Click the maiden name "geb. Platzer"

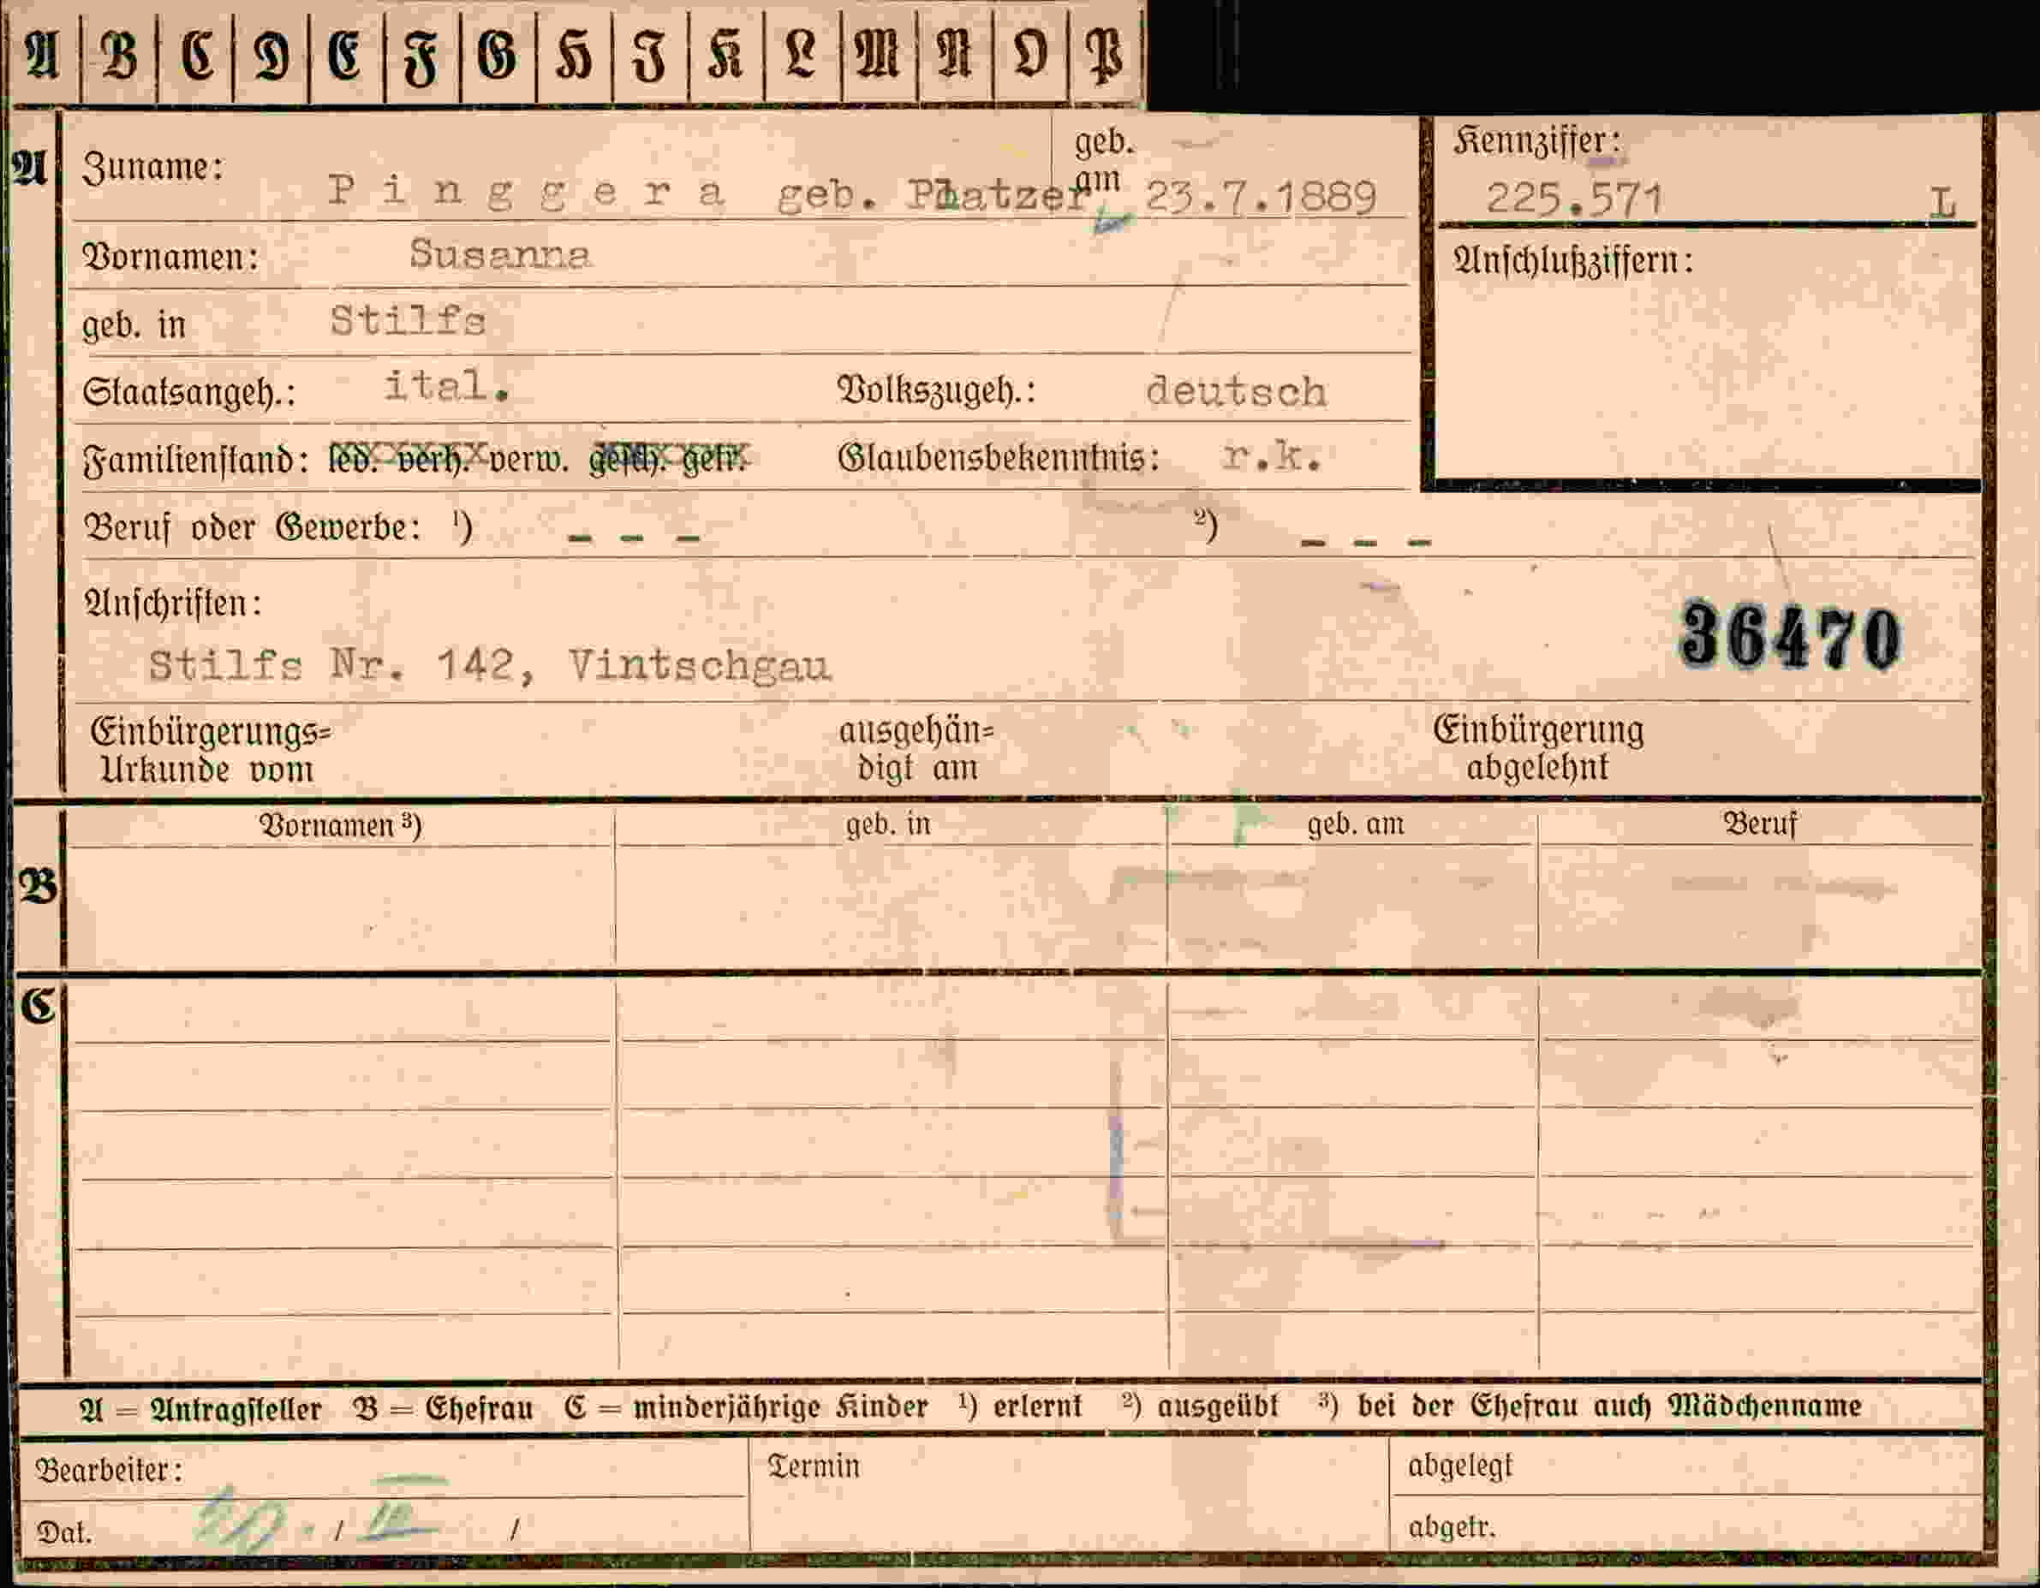935,194
